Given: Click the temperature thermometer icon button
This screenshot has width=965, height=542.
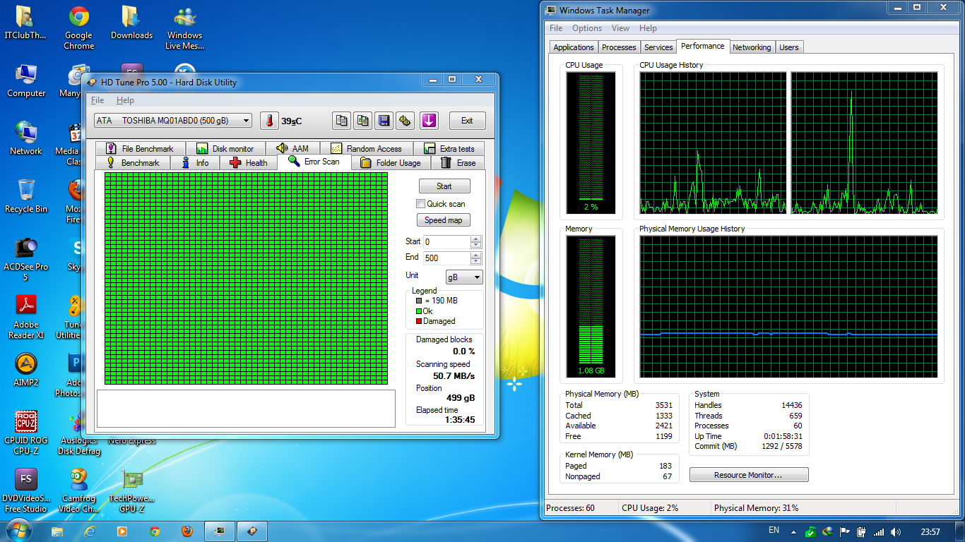Looking at the screenshot, I should coord(269,121).
